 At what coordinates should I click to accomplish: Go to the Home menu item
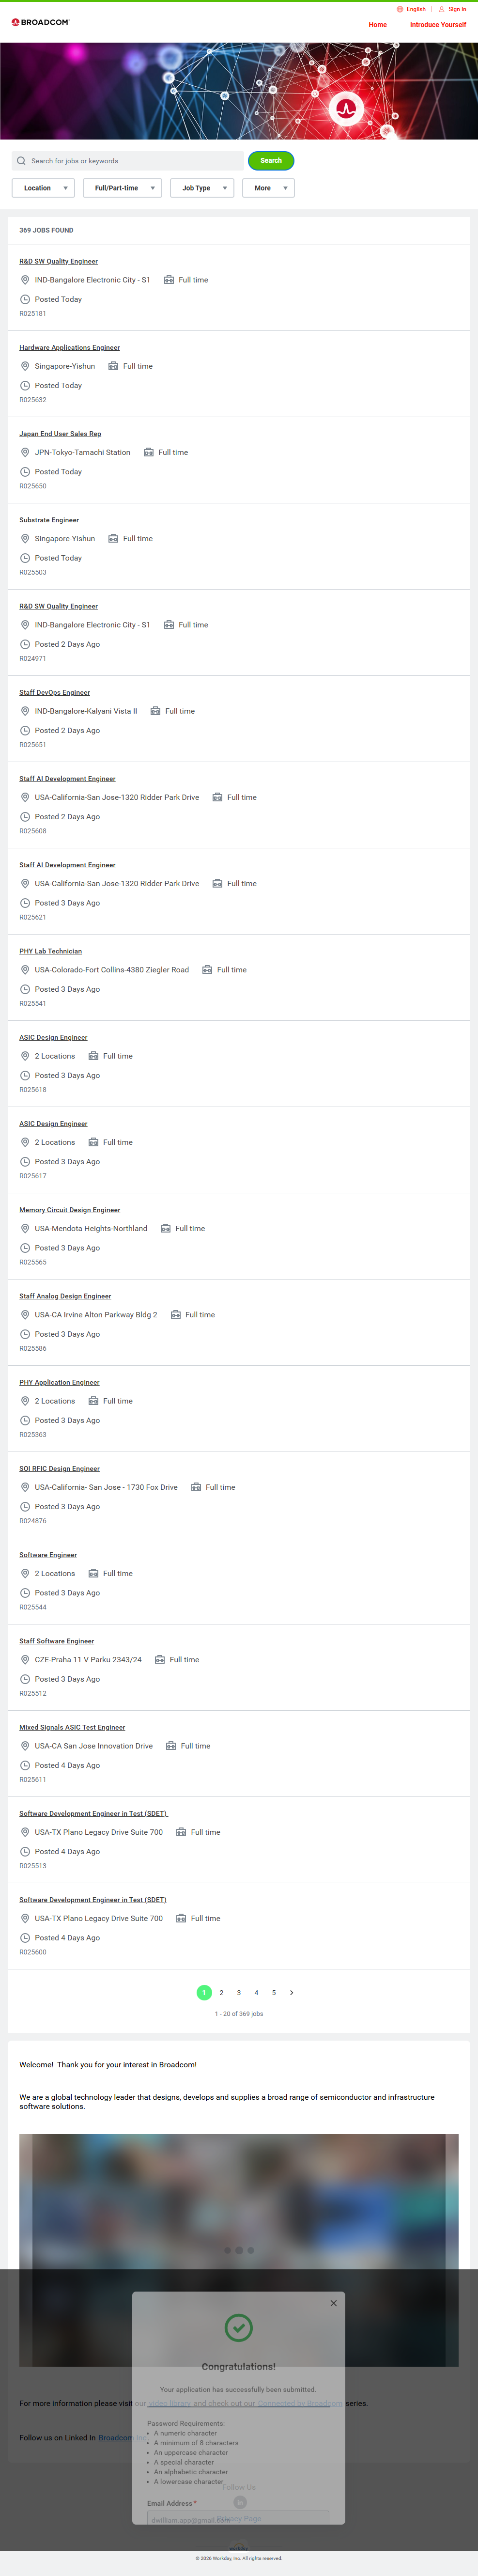click(x=377, y=25)
